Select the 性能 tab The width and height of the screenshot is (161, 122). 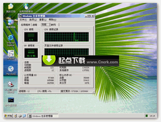45,25
